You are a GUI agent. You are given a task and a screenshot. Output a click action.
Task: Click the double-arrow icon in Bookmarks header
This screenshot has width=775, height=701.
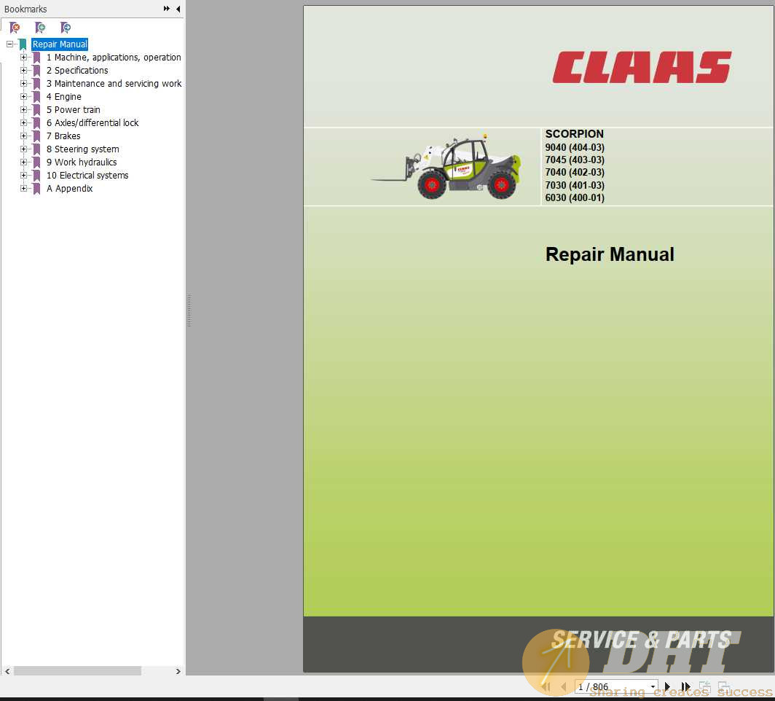[167, 9]
